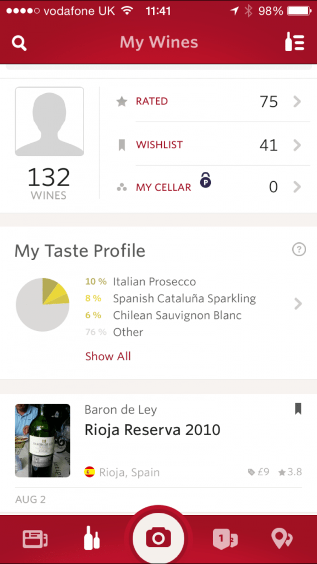Open the map pin location icon
The width and height of the screenshot is (317, 564).
(x=282, y=539)
